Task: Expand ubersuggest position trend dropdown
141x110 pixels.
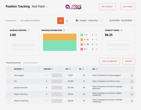Action: tap(57, 75)
